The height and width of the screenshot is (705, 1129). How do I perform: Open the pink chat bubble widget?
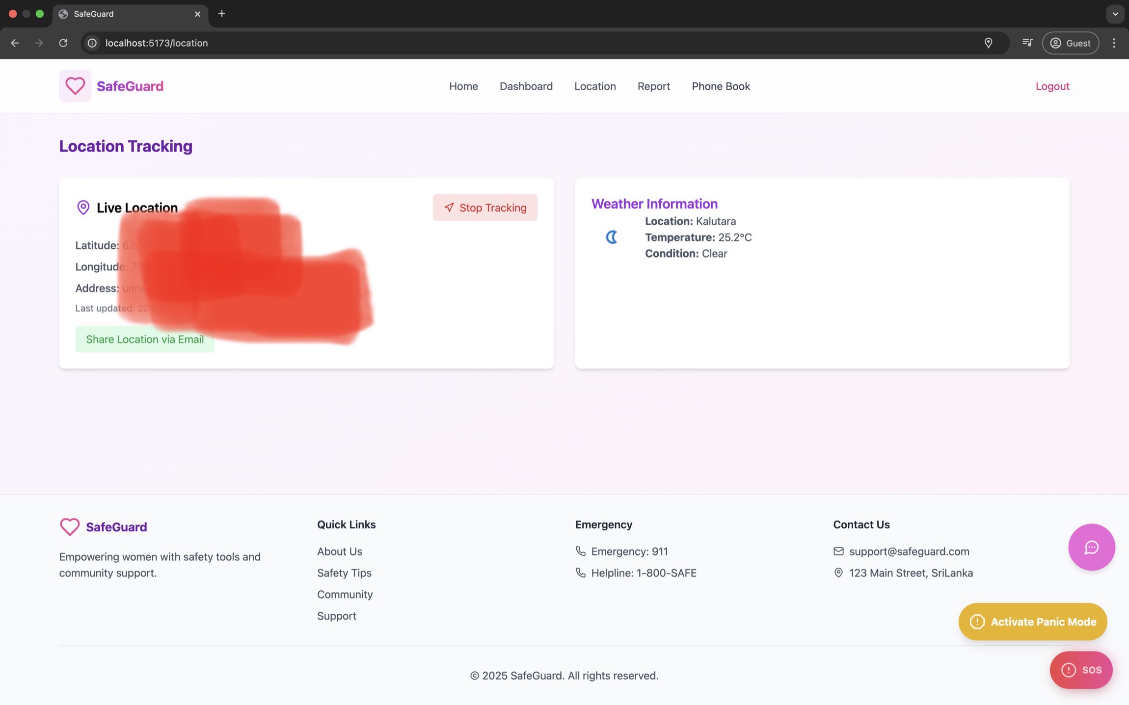[x=1091, y=547]
